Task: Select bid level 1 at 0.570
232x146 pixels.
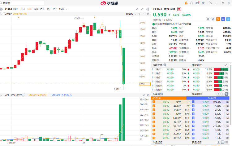Action: coord(171,102)
